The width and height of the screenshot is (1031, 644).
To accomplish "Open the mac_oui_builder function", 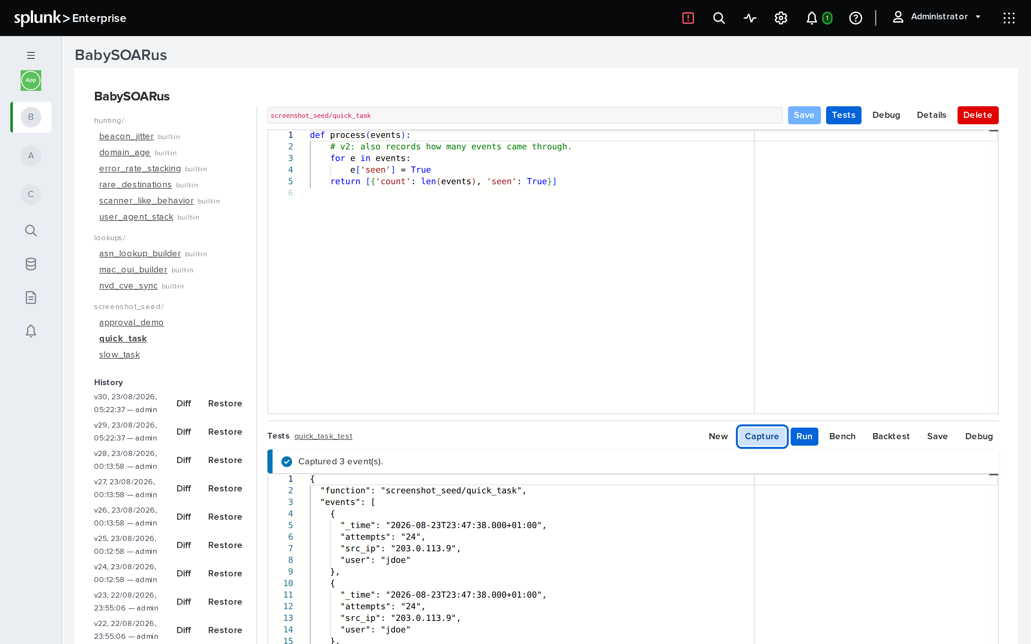I will pyautogui.click(x=133, y=270).
